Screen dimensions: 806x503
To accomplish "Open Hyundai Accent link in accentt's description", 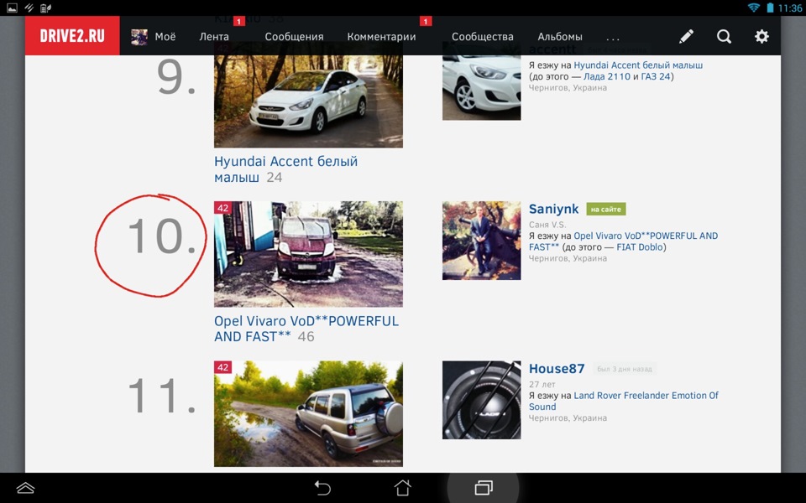I will 638,65.
